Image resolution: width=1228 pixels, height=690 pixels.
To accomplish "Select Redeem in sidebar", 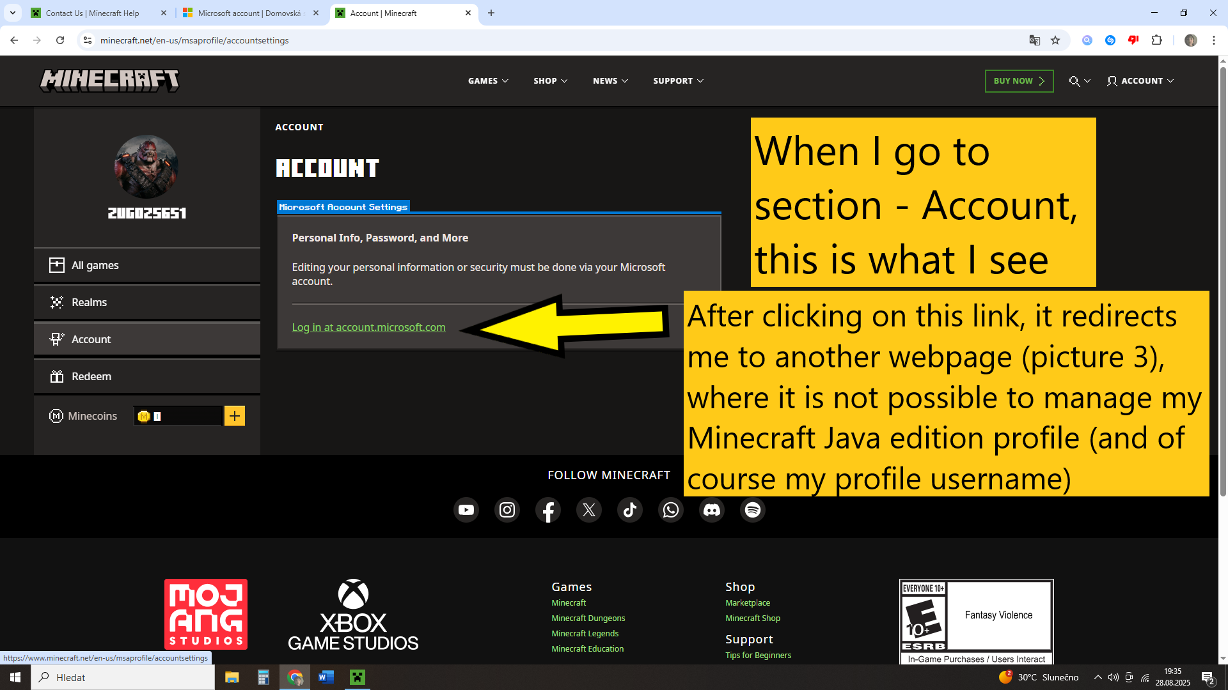I will [x=147, y=376].
